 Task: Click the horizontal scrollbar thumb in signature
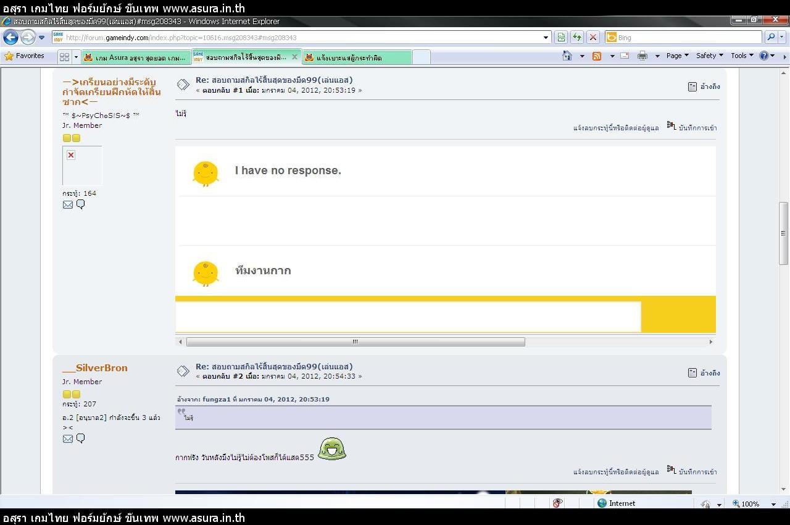click(x=355, y=342)
